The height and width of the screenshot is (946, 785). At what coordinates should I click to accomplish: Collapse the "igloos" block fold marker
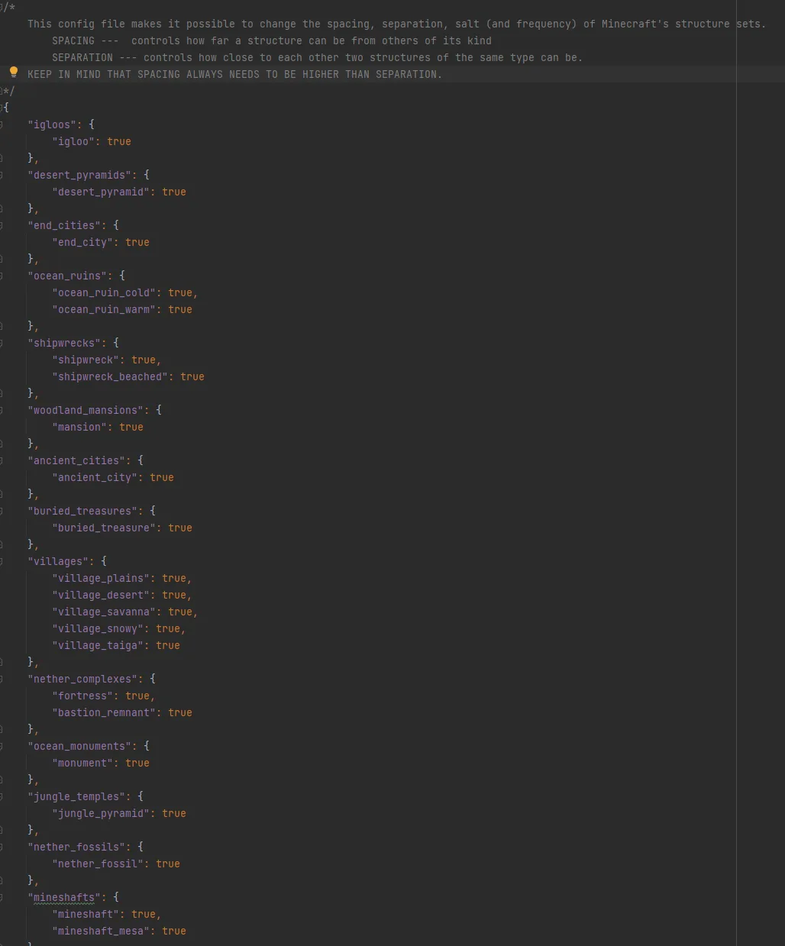[2, 124]
